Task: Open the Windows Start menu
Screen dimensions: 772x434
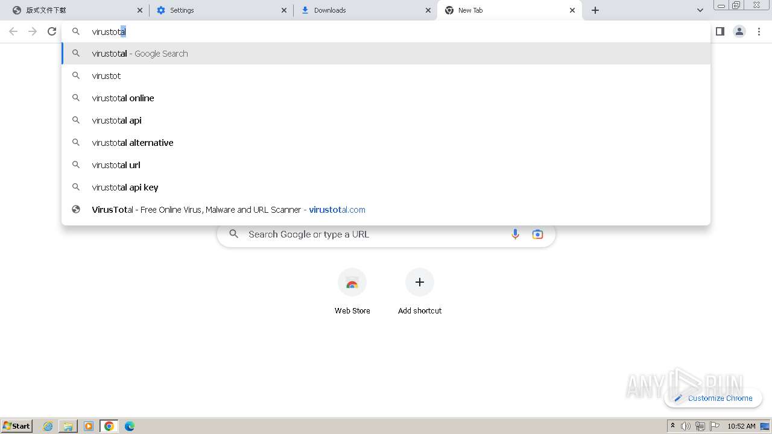Action: [17, 426]
